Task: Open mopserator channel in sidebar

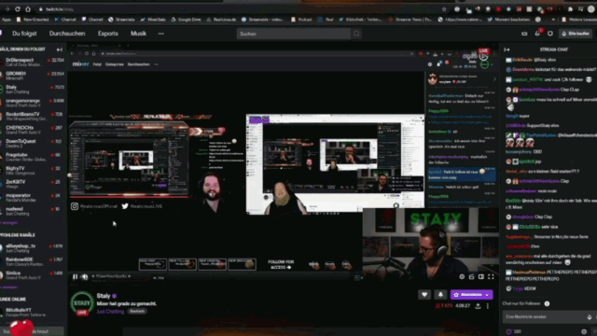Action: pyautogui.click(x=33, y=197)
